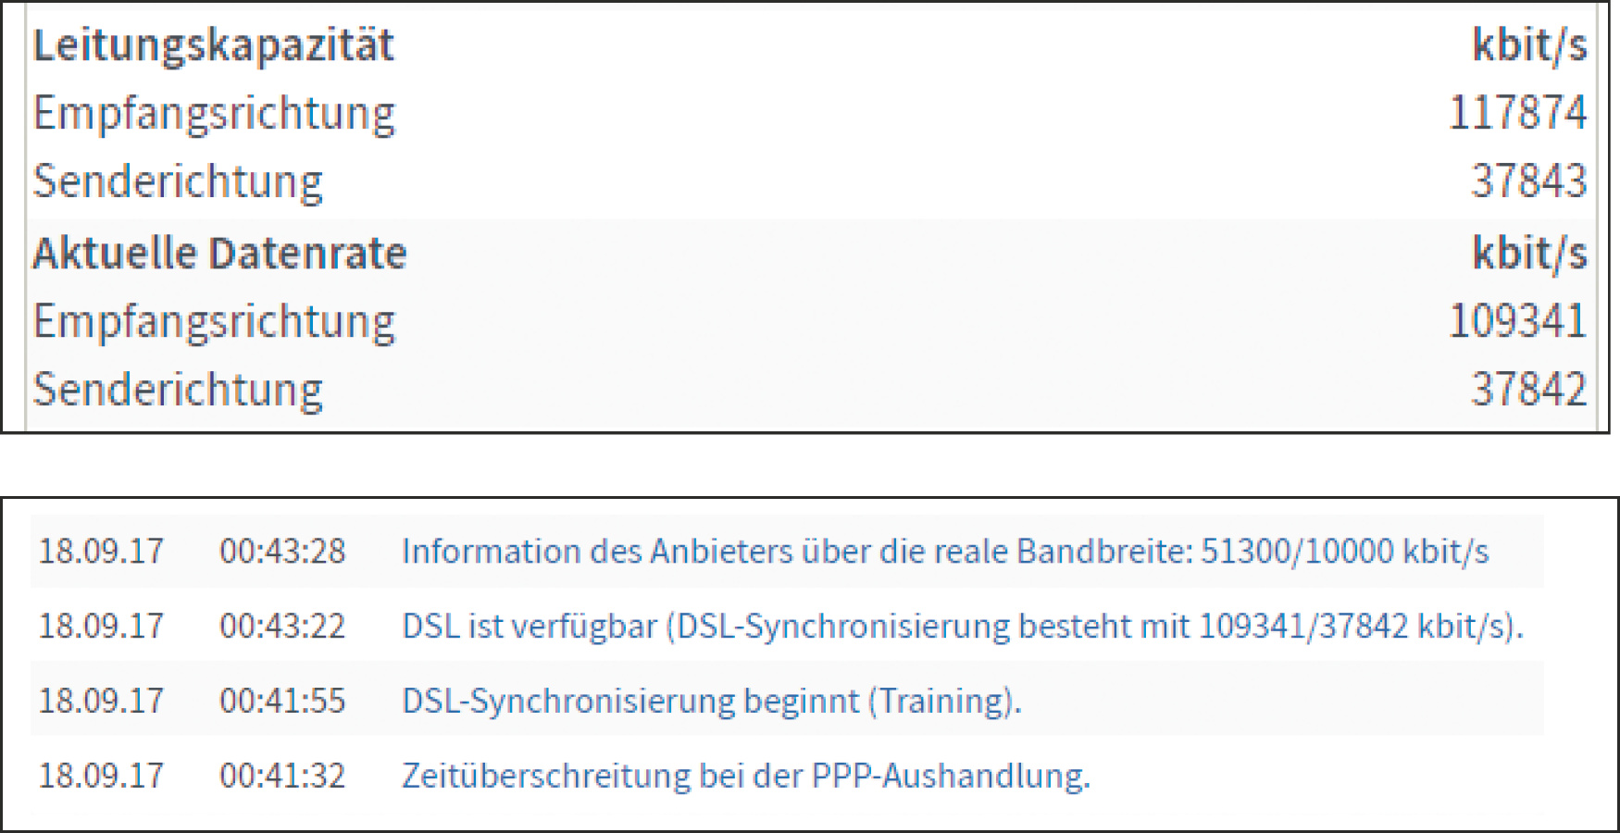Viewport: 1620px width, 833px height.
Task: Open the 'Information des Anbieters' bandwidth log entry
Action: click(944, 552)
